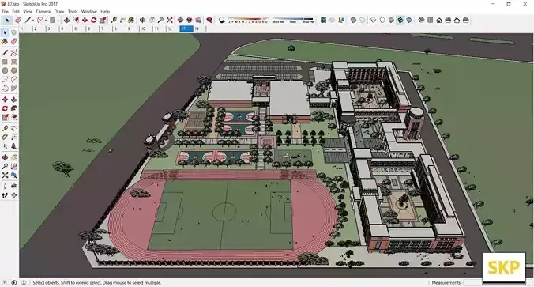Click the Add Location icon
Viewport: 534px width, 287px height.
tap(323, 20)
